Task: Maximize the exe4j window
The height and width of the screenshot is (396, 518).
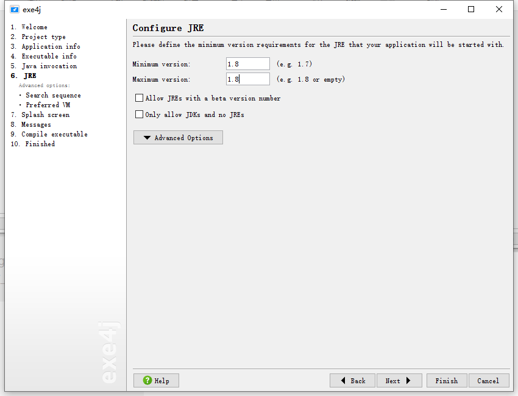Action: click(x=471, y=9)
